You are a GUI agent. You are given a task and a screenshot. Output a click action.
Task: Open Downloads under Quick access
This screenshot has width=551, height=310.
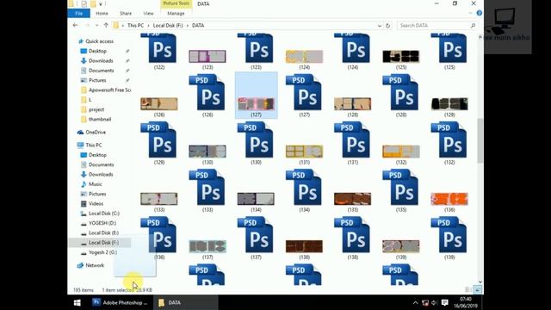pos(101,61)
